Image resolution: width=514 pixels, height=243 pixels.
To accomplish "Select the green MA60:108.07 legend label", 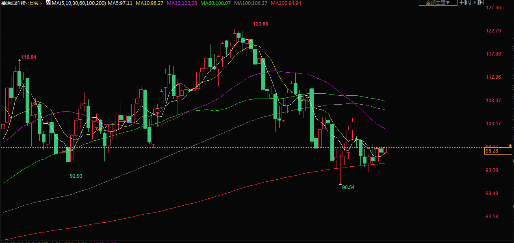I will [x=215, y=3].
